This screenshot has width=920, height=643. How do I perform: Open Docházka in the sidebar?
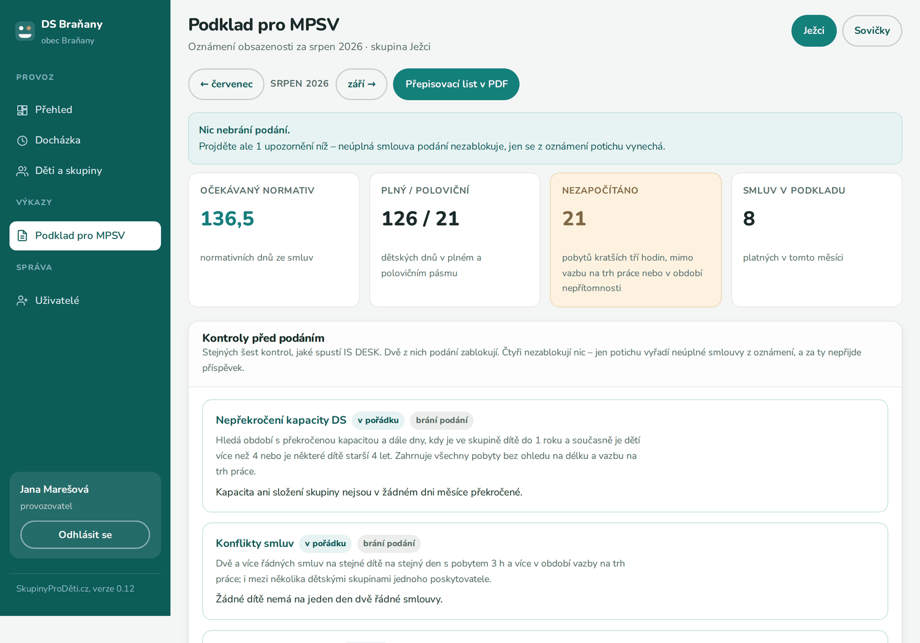coord(85,140)
